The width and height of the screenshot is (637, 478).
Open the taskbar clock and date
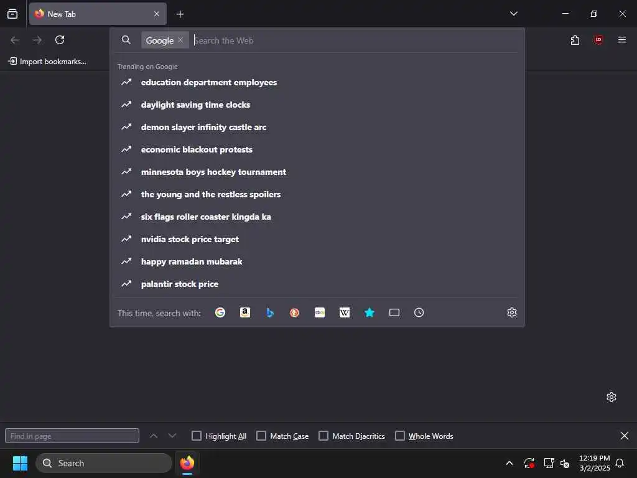click(594, 463)
